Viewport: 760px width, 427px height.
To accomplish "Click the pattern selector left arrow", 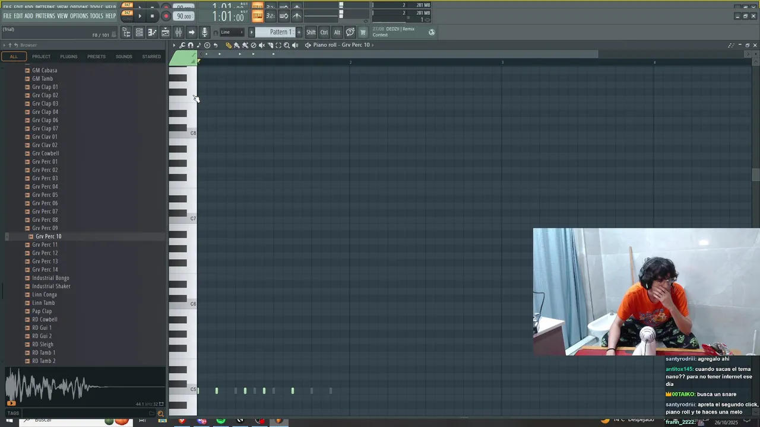I will [251, 32].
